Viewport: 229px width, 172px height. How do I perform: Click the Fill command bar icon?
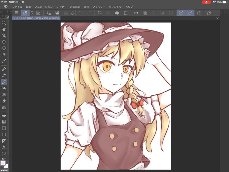click(117, 13)
